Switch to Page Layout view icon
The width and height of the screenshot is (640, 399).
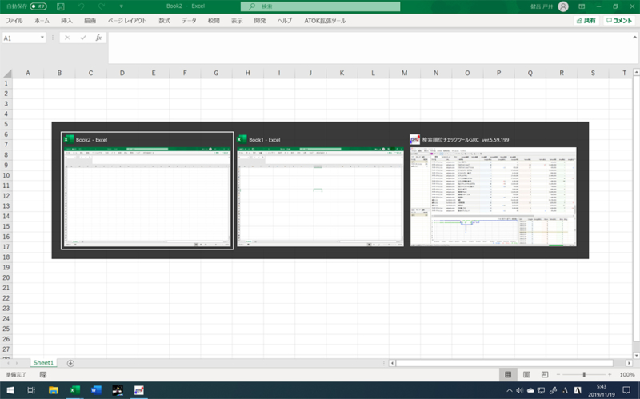526,374
